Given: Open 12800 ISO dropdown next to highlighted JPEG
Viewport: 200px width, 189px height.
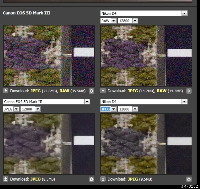Looking at the screenshot, I should click(128, 109).
